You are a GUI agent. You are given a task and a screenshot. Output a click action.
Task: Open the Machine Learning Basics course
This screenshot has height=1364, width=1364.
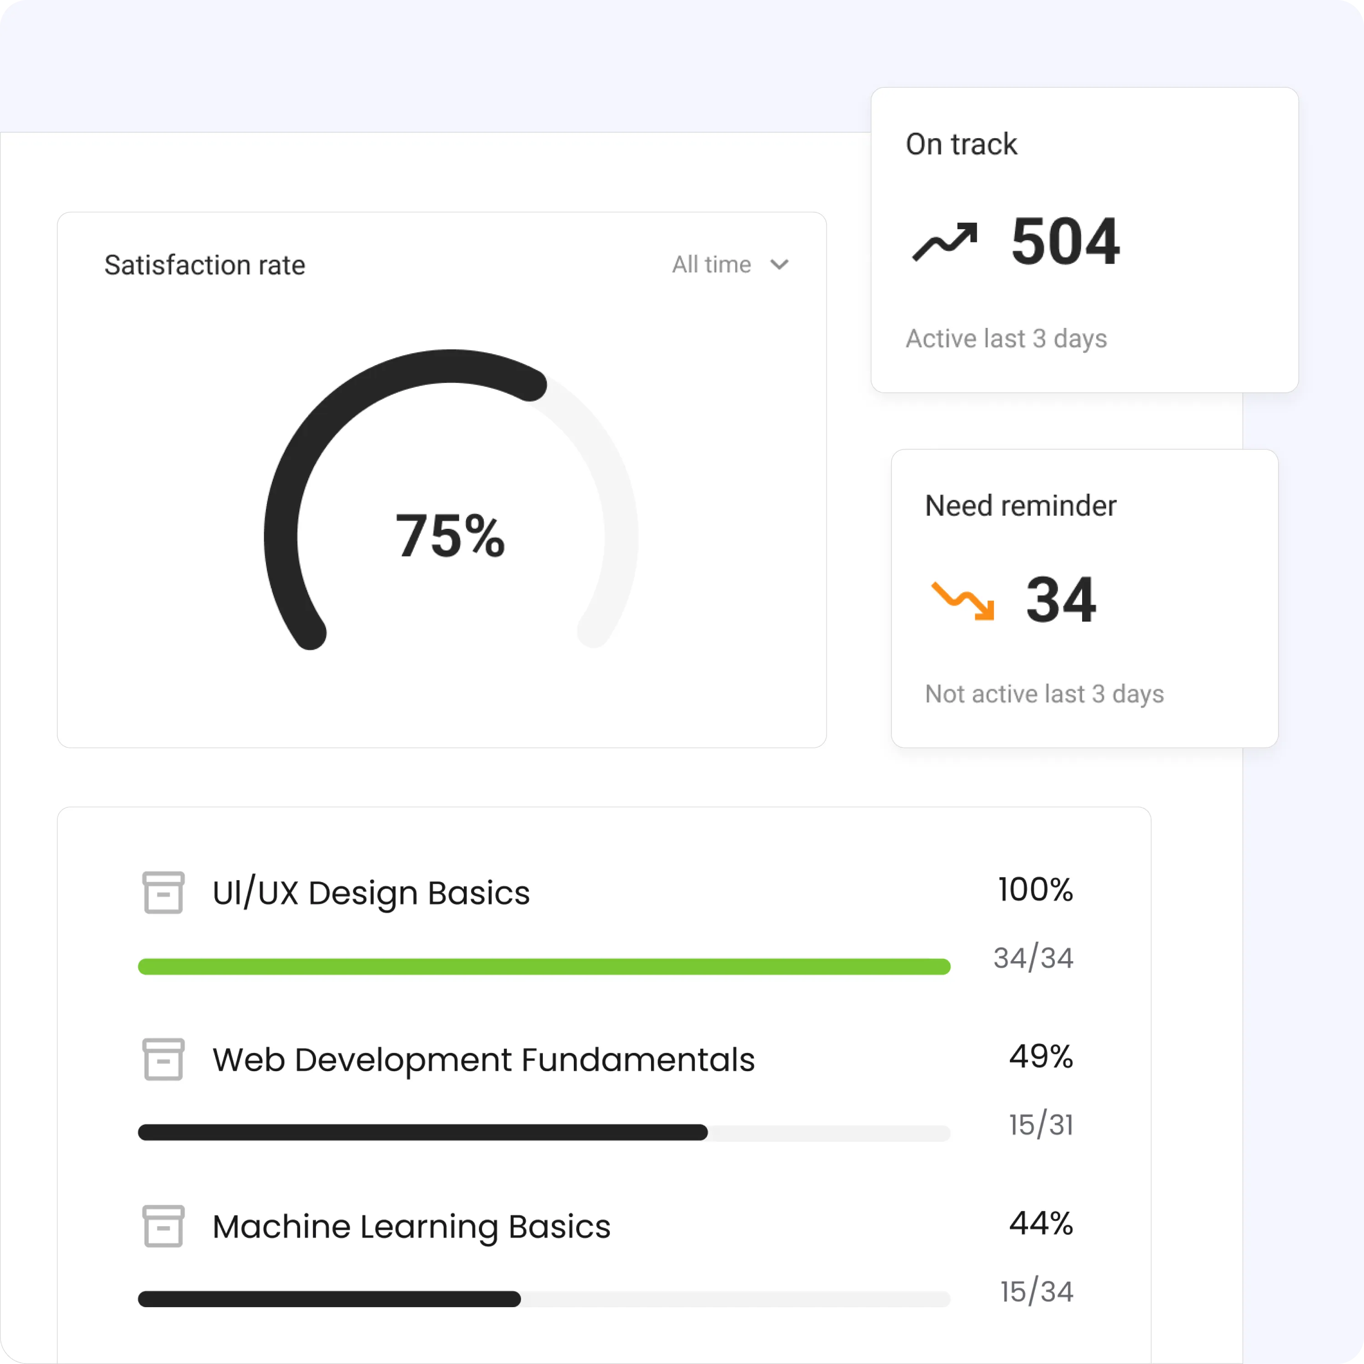click(411, 1226)
